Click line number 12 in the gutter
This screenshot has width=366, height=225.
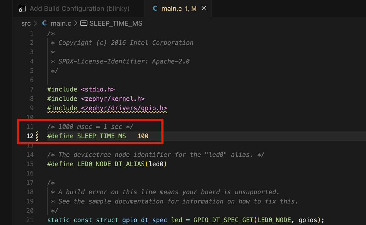coord(30,136)
